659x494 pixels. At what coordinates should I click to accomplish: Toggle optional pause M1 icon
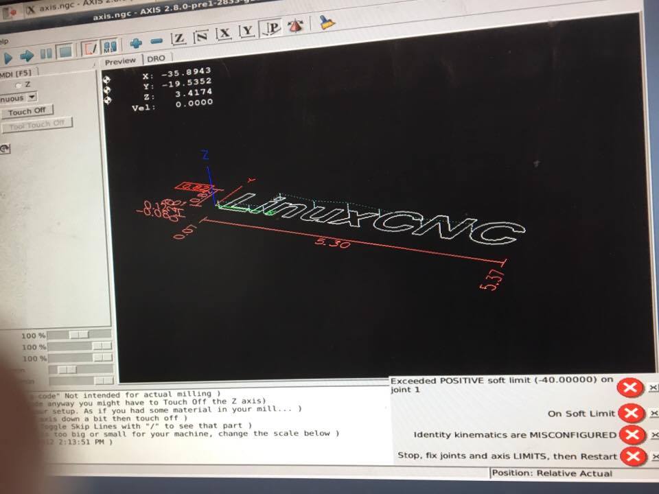110,47
